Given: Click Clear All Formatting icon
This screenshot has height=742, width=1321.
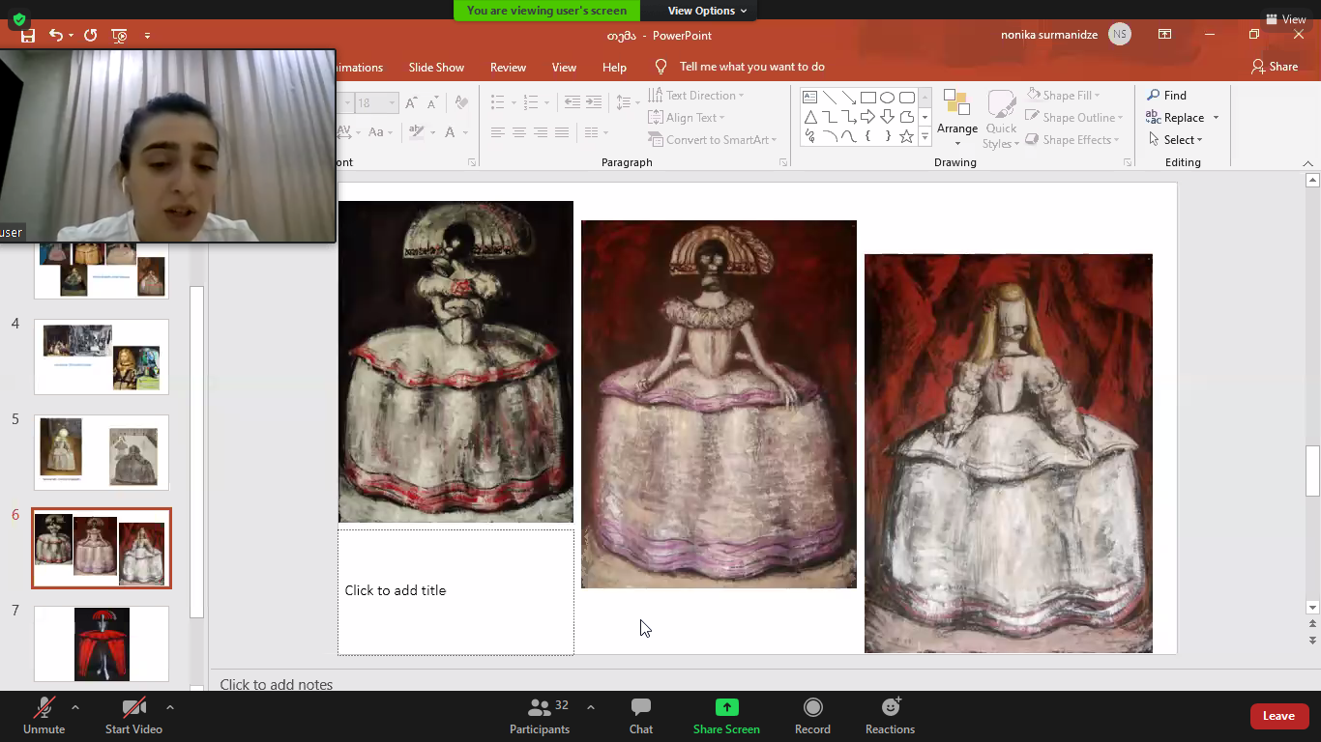Looking at the screenshot, I should click(461, 102).
